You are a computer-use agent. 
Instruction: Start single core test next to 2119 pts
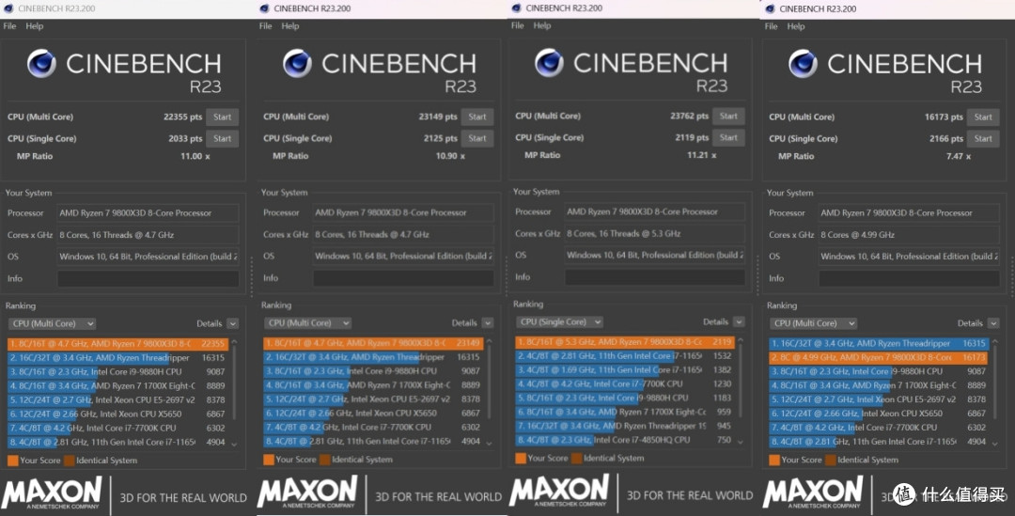point(728,137)
